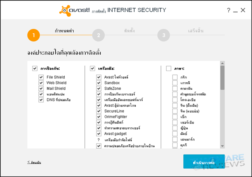Viewport: 252px width, 177px height.
Task: Click the avast! logo icon
Action: (x=65, y=10)
